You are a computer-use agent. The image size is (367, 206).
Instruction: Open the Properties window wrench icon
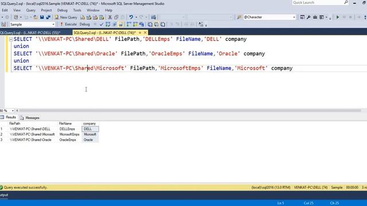(309, 17)
